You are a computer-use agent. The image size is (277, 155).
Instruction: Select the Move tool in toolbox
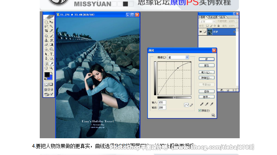coord(51,22)
